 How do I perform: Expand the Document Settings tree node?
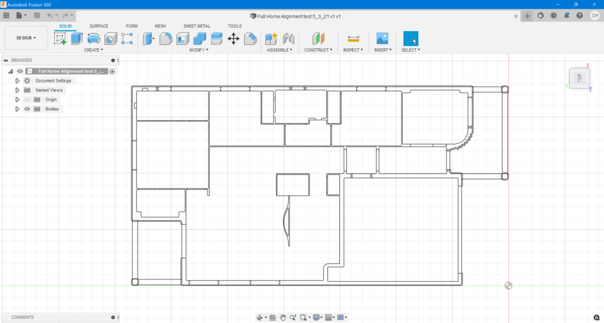17,81
